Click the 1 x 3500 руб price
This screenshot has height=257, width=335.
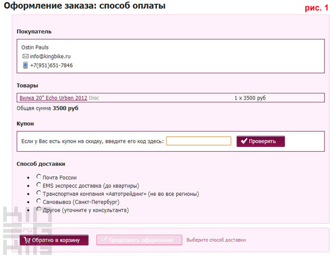(250, 98)
